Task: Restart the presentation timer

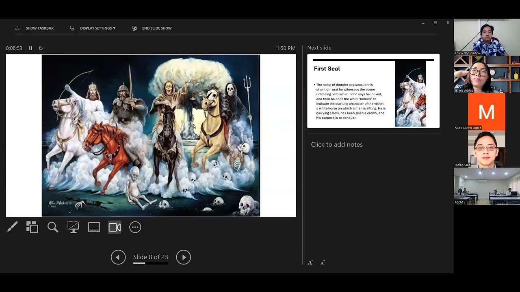Action: tap(41, 48)
